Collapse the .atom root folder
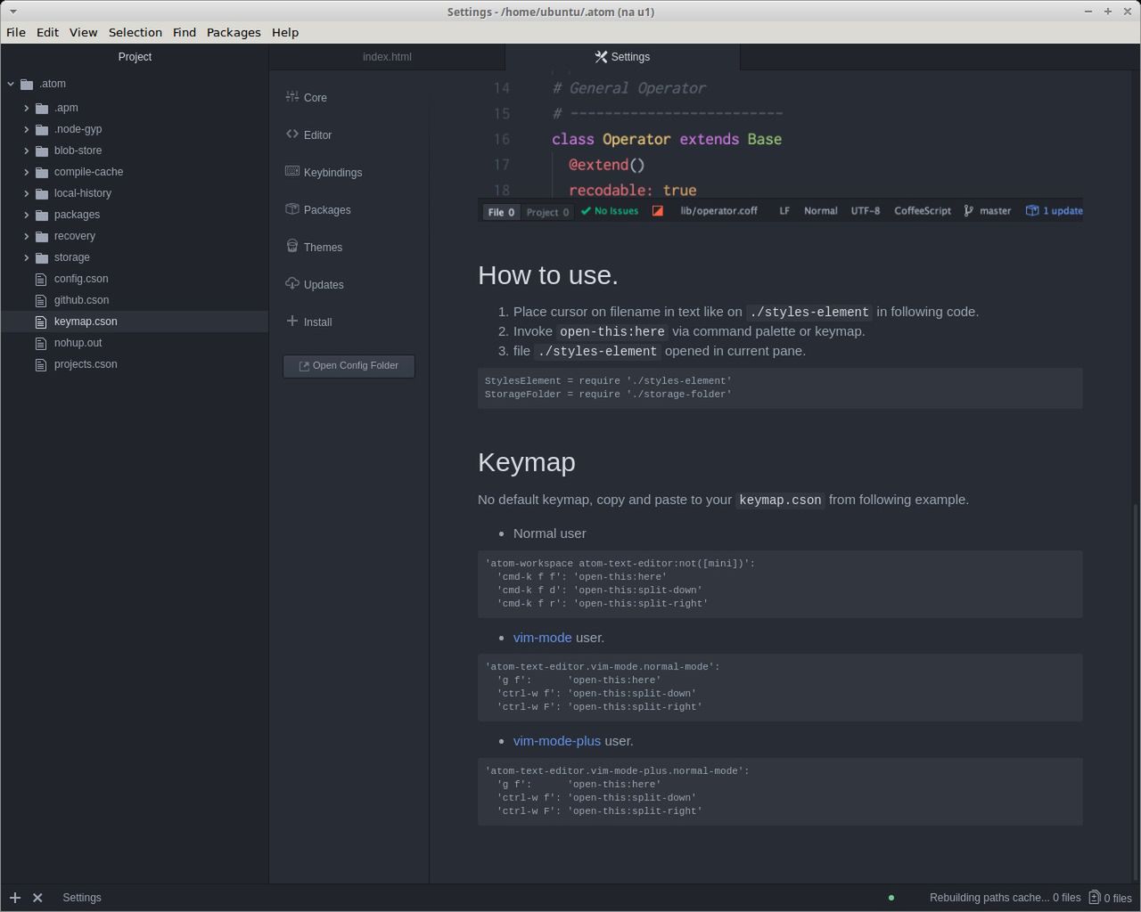 point(11,84)
